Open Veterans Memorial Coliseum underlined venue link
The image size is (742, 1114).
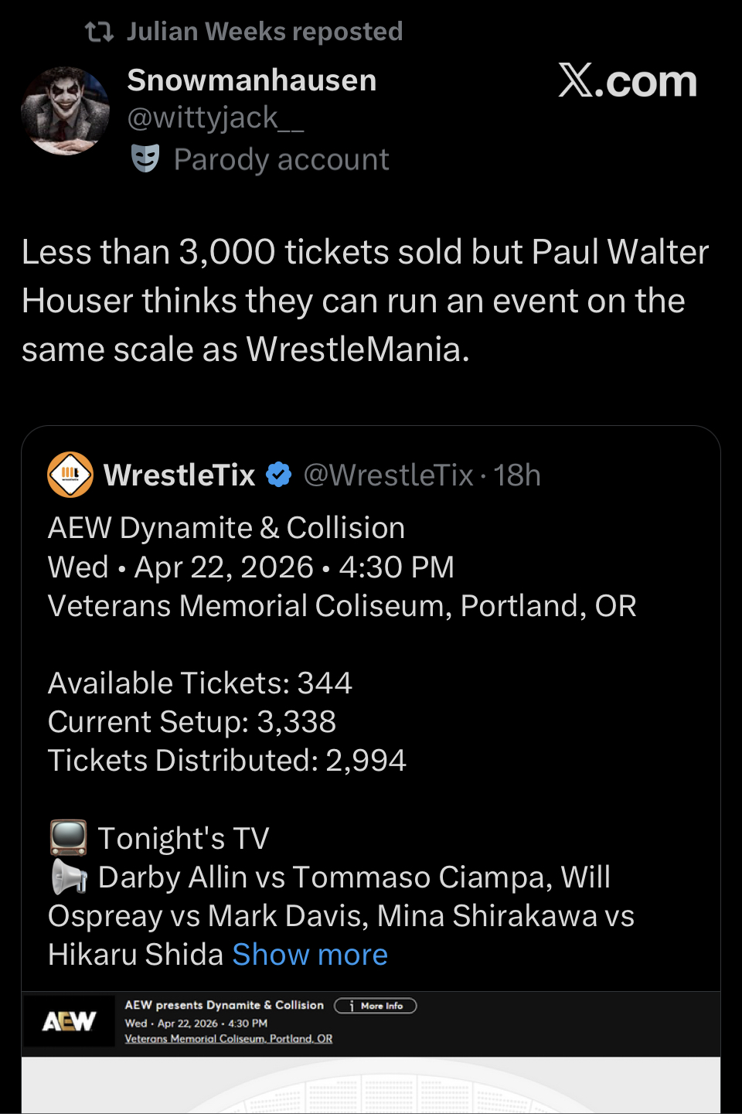229,1039
